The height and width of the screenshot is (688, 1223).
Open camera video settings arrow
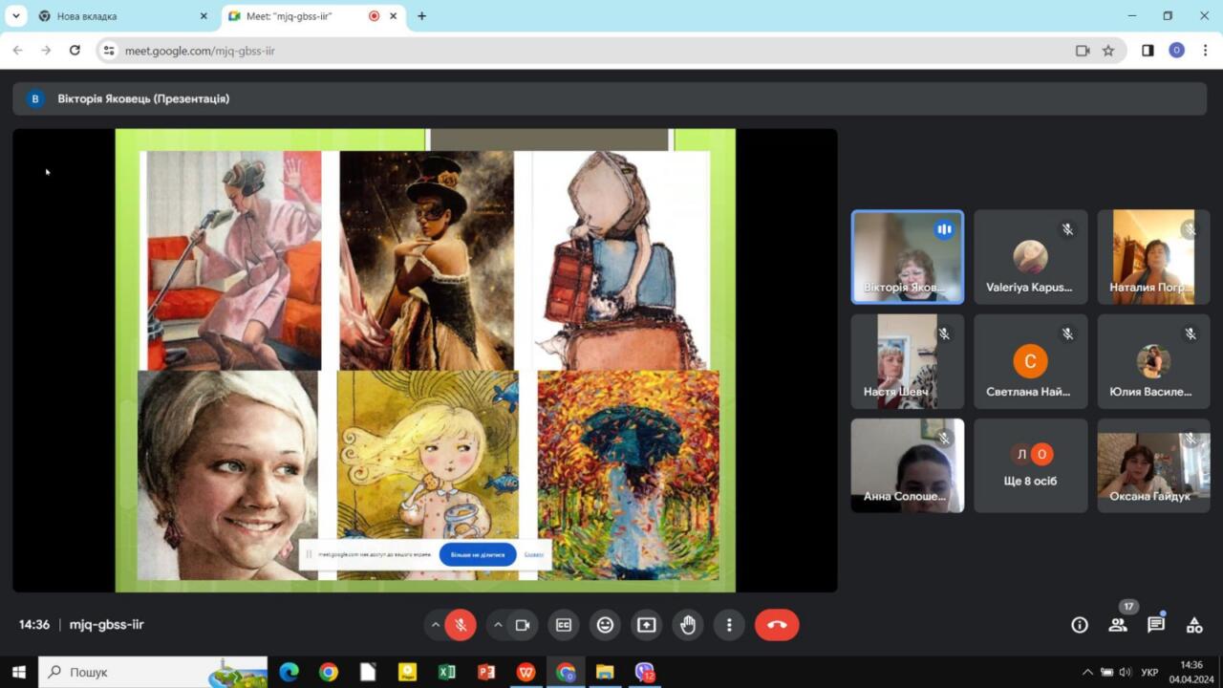[x=498, y=625]
